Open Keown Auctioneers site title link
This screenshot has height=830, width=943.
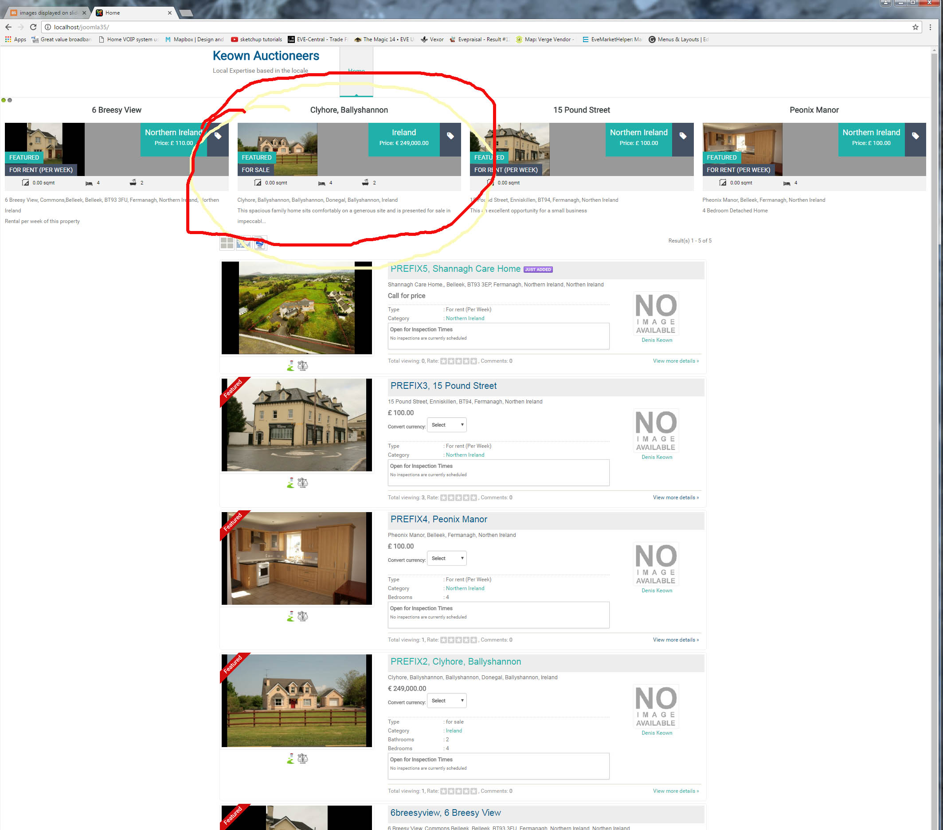(x=266, y=56)
